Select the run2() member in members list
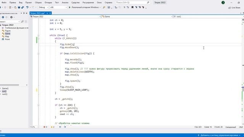Viewport: 244px width, 137px height. (5, 94)
